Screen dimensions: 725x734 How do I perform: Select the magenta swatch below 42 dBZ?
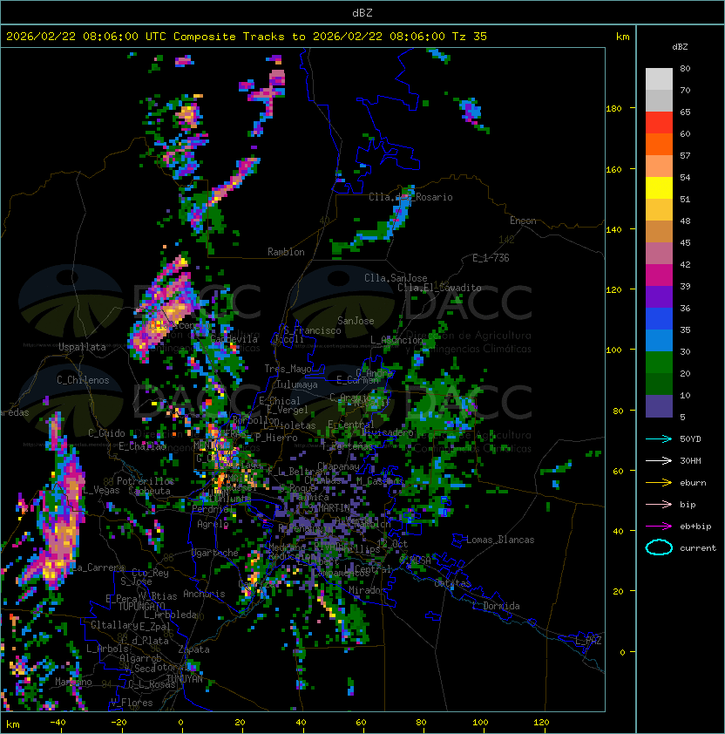659,275
